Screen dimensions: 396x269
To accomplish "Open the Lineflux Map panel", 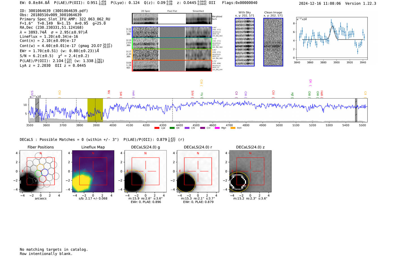I will tap(93, 171).
